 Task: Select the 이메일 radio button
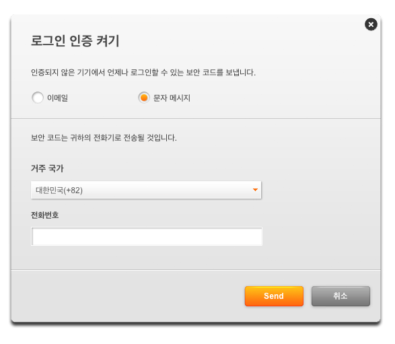click(x=38, y=98)
